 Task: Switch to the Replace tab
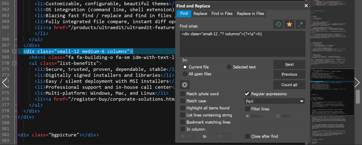tap(200, 14)
